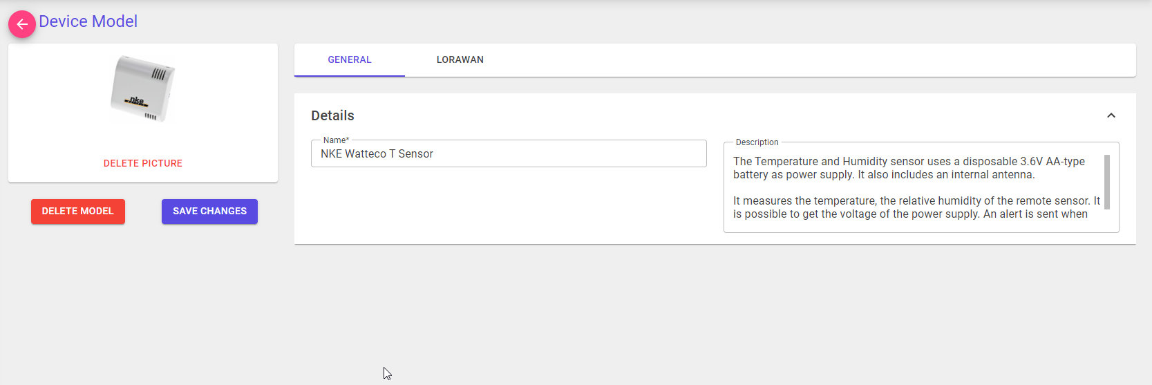Click the Description field label
The width and height of the screenshot is (1152, 385).
point(757,142)
